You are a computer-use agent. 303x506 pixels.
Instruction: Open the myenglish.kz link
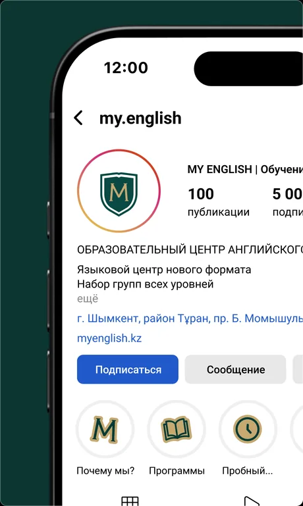[109, 338]
